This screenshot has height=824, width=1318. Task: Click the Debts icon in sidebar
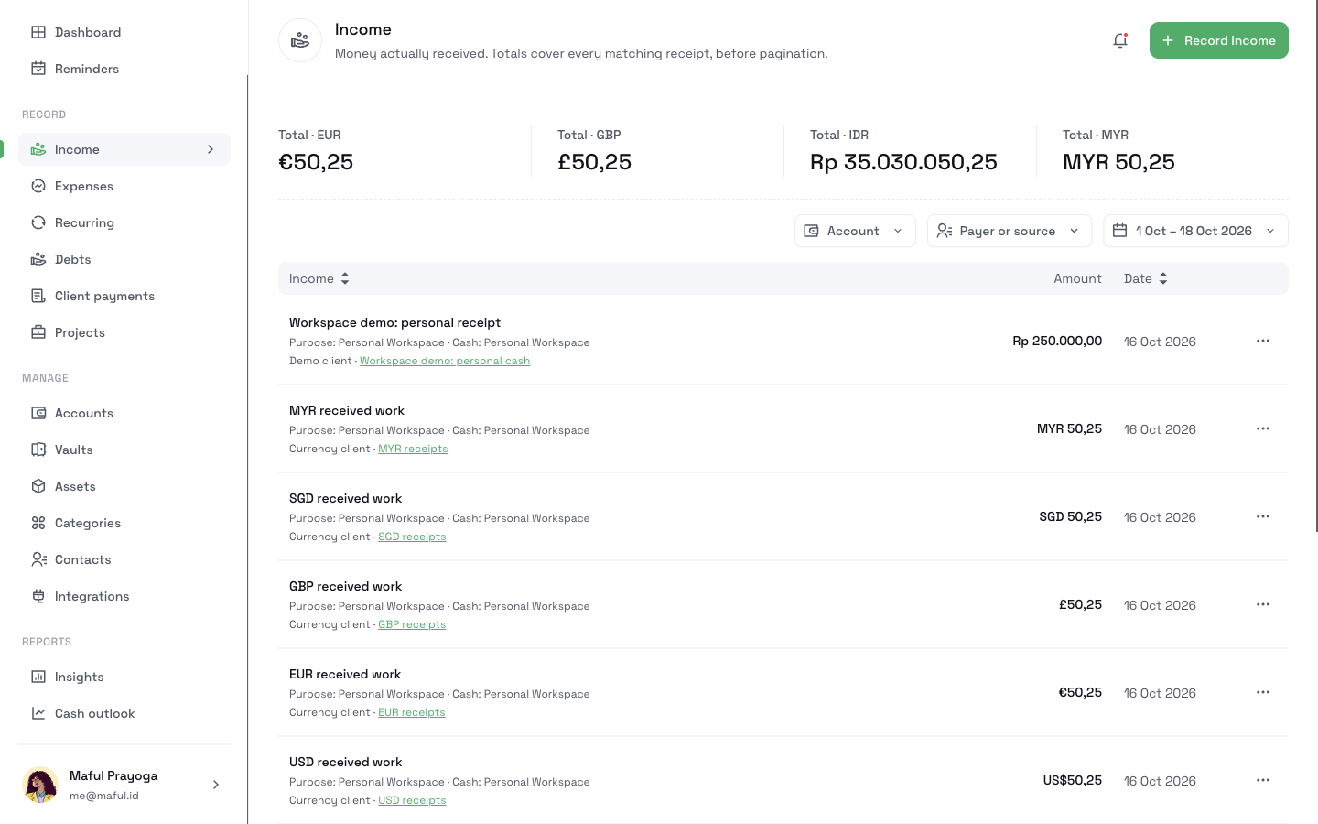tap(38, 259)
